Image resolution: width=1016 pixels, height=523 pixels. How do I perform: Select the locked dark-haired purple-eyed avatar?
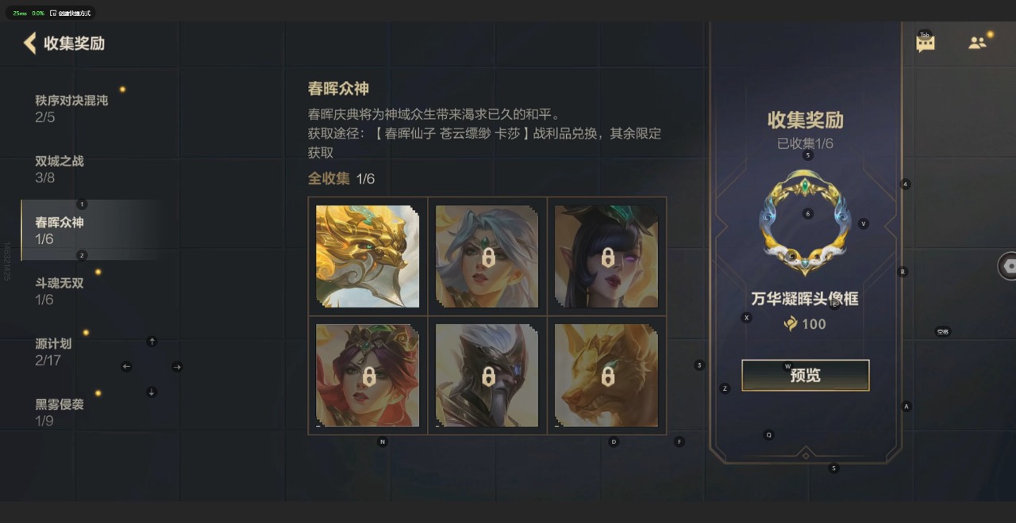(x=606, y=256)
